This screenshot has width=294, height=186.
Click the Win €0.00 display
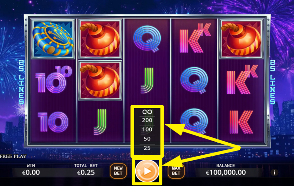tap(31, 170)
